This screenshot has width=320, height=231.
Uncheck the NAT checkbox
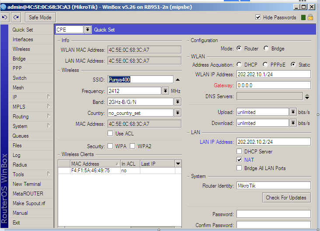click(x=239, y=160)
